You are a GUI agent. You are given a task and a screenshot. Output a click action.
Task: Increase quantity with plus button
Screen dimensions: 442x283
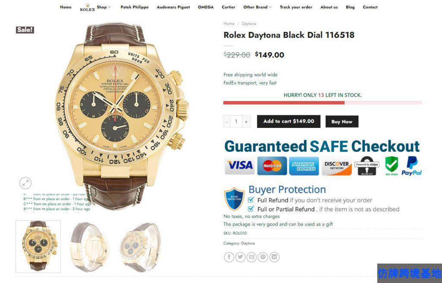[246, 121]
